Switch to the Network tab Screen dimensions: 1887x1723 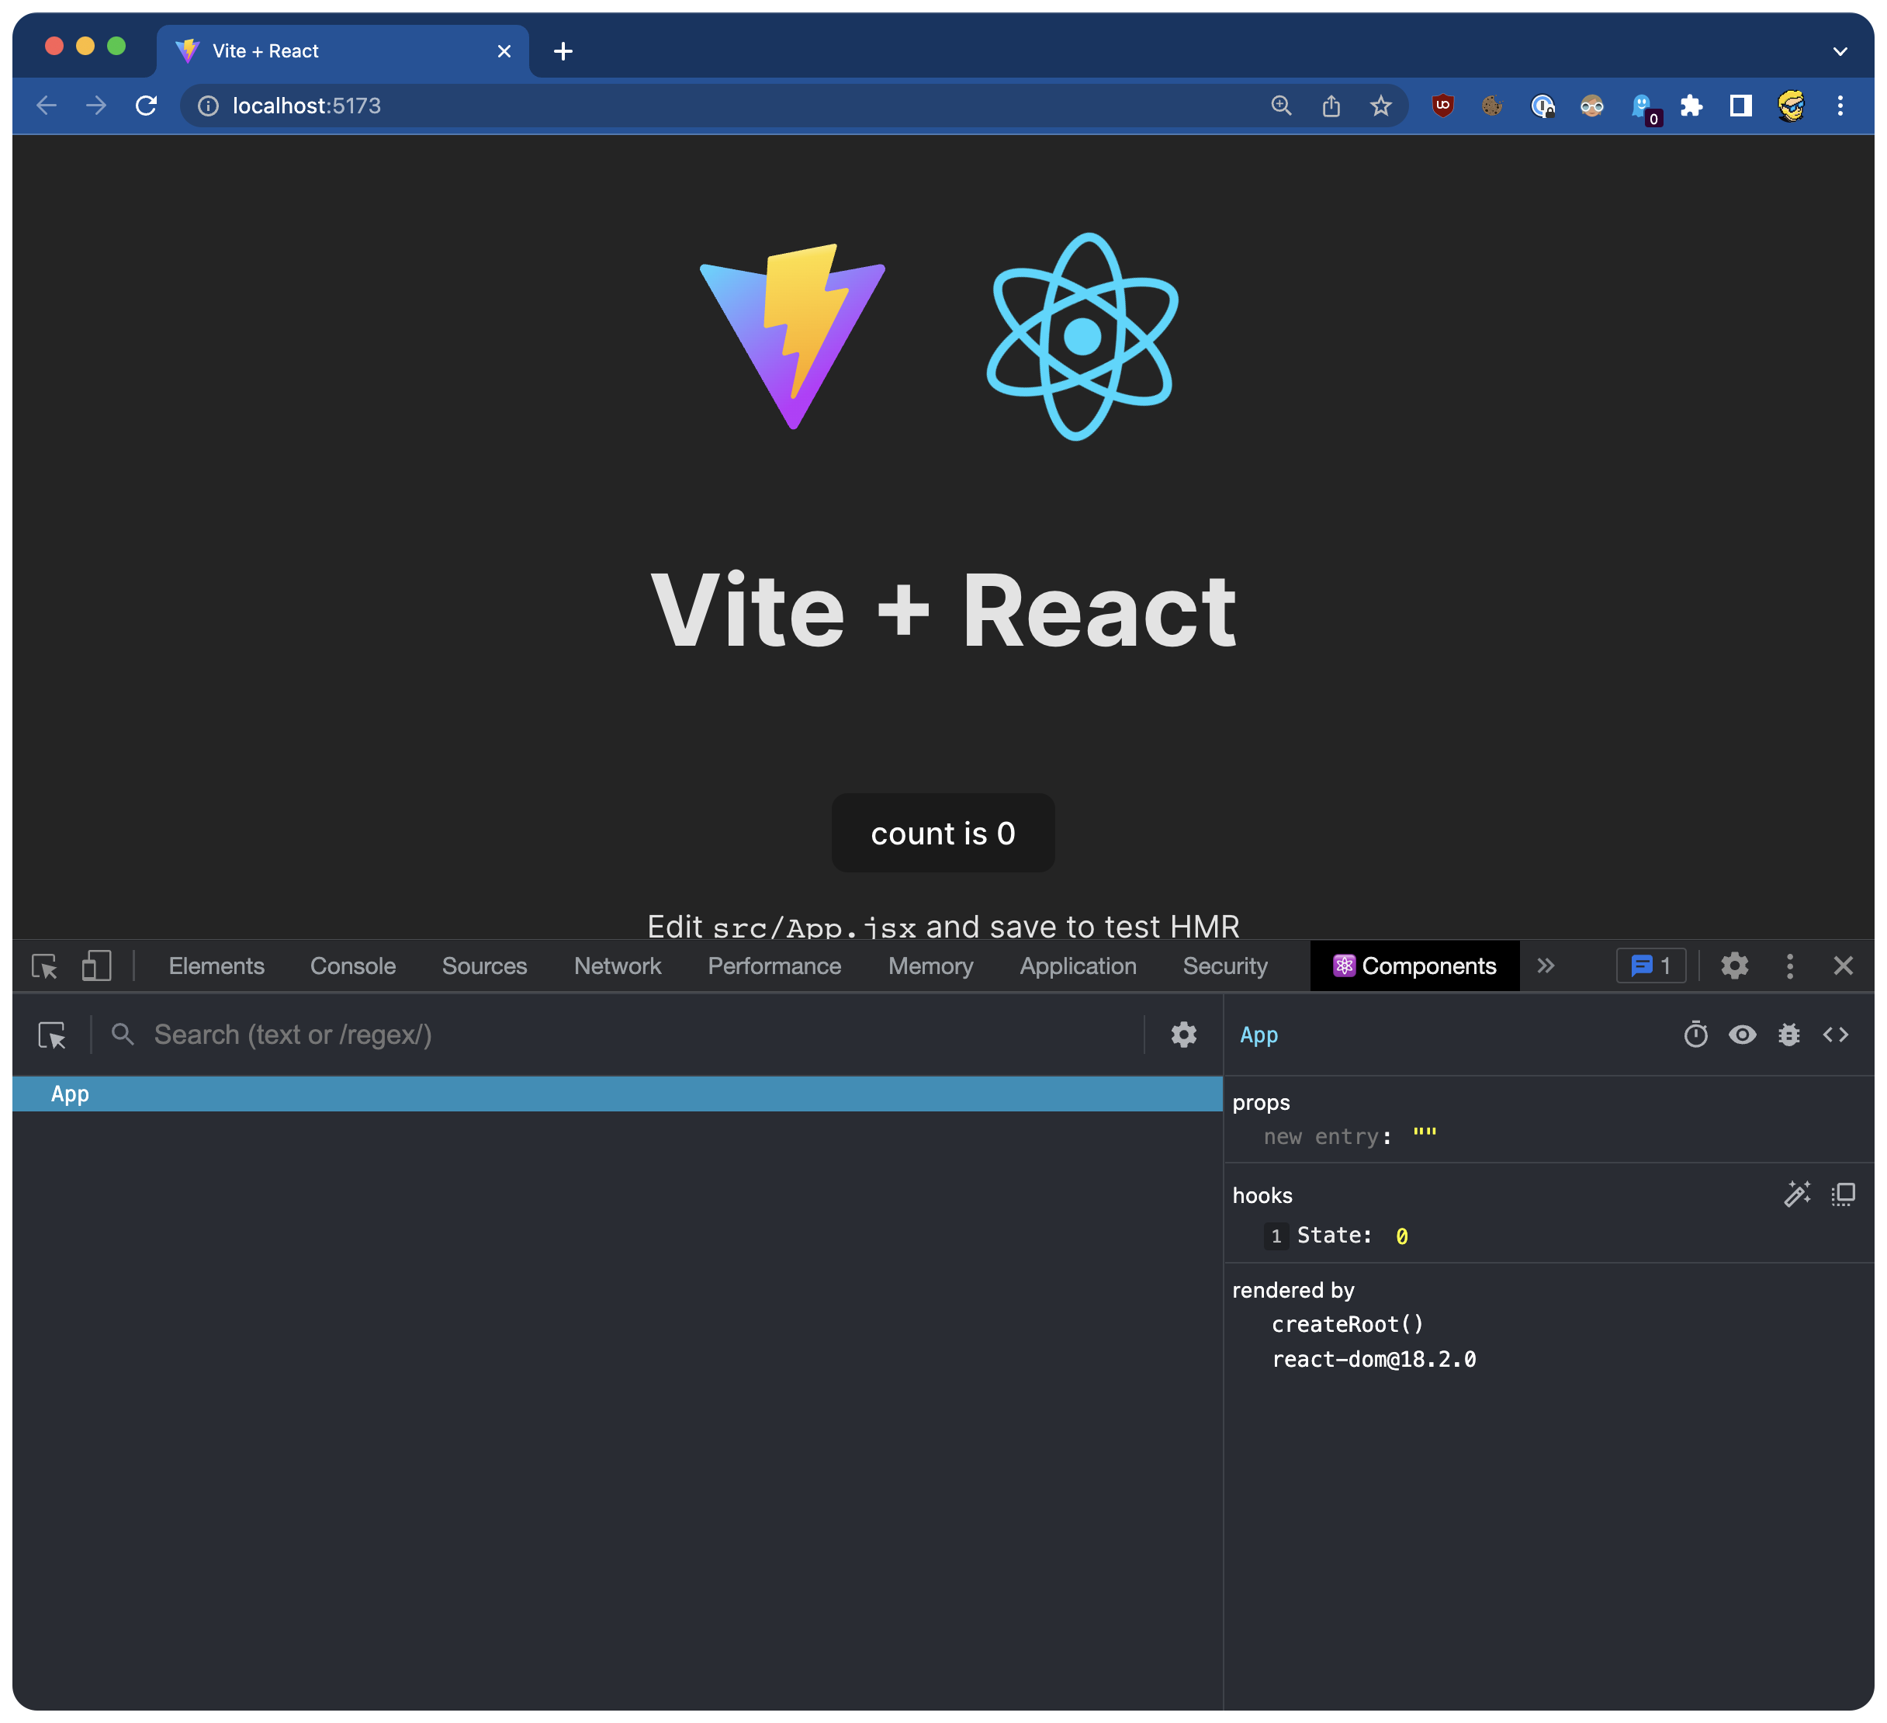click(x=617, y=966)
